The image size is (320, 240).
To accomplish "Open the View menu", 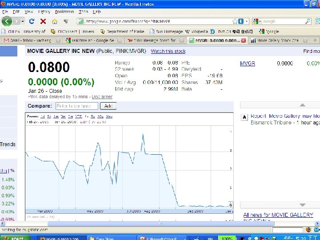I will 29,12.
